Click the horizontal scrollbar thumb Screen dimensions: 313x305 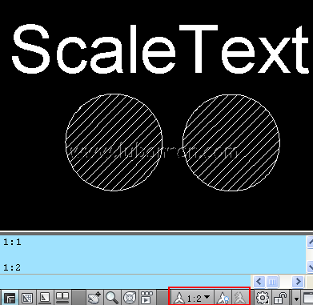[x=272, y=282]
